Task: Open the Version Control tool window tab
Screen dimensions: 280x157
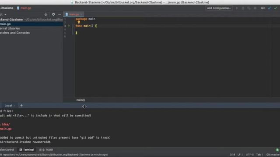Action: [7, 150]
